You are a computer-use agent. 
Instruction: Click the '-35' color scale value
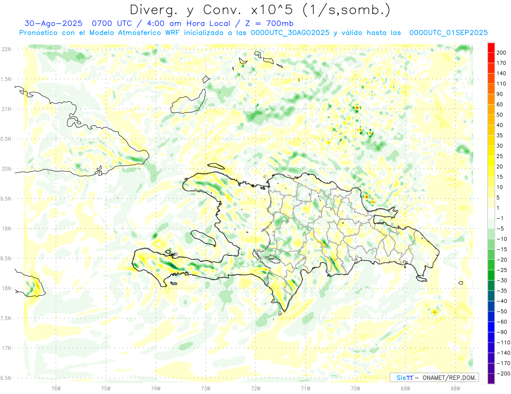[x=501, y=291]
